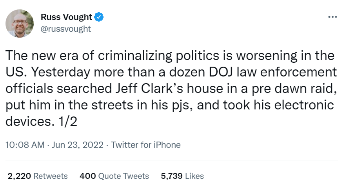
Task: Open the Quote Tweets label
Action: click(x=123, y=176)
